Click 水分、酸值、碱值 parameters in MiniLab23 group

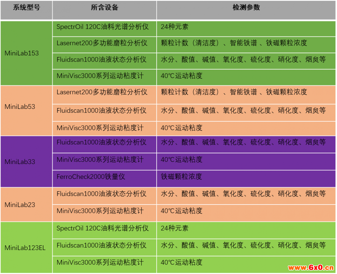[246, 196]
